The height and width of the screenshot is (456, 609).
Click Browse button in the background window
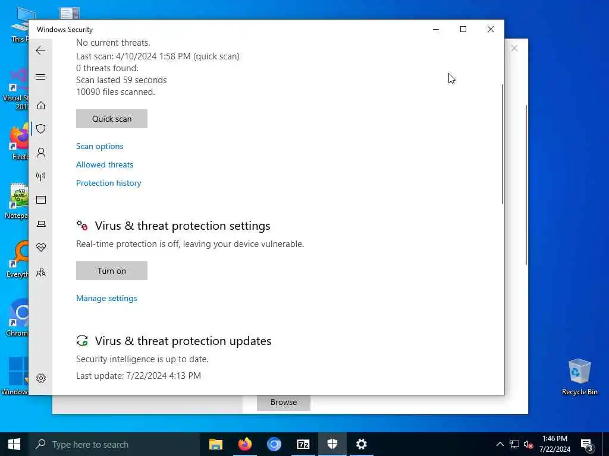[284, 403]
